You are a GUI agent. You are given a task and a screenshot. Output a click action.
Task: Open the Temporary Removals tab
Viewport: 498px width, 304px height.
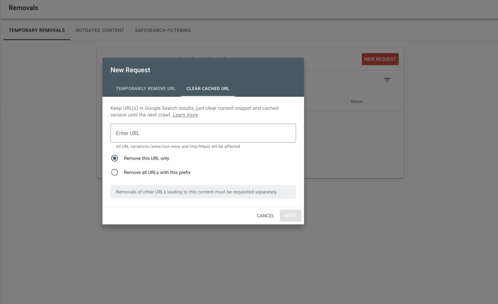(36, 31)
